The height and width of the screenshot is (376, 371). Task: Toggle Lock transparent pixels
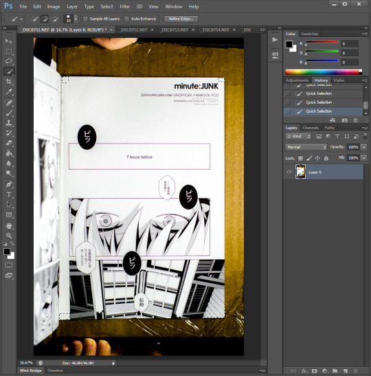point(300,158)
